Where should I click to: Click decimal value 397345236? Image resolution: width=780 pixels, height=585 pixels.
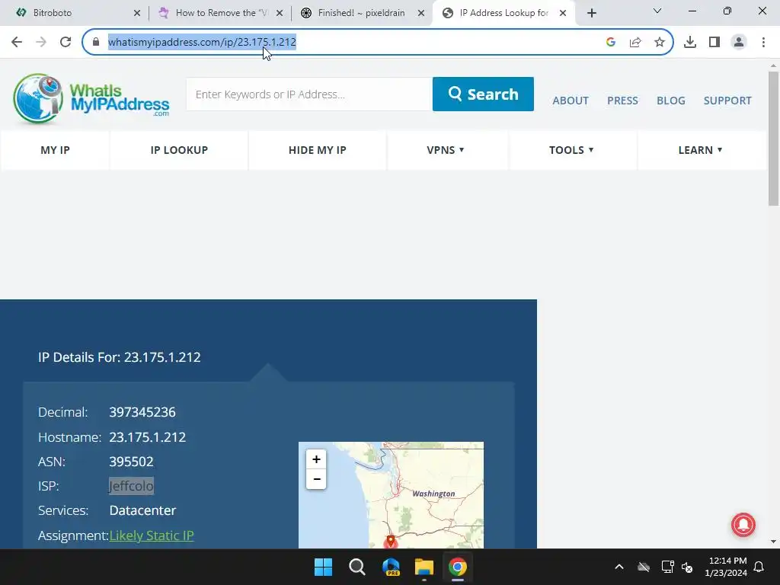coord(142,412)
